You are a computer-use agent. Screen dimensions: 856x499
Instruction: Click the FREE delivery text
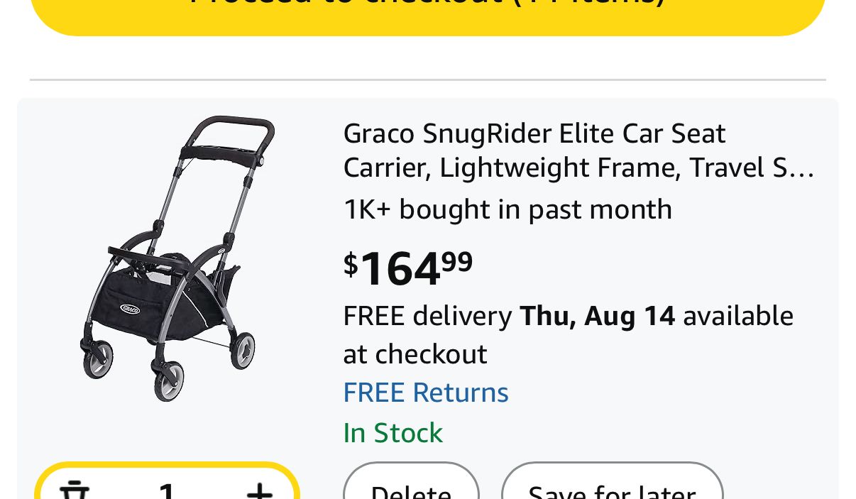pyautogui.click(x=427, y=316)
